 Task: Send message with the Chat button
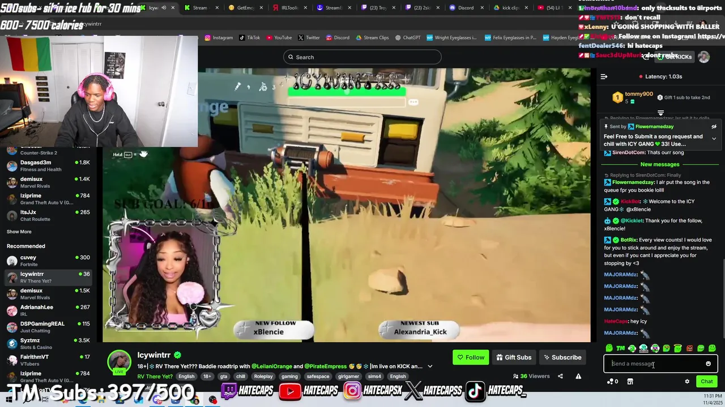[x=706, y=382]
